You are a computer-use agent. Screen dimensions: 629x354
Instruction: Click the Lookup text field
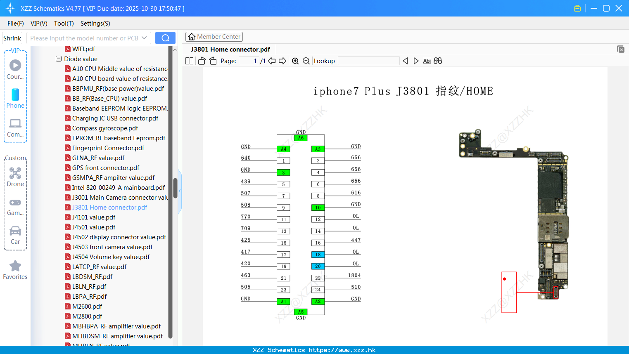[369, 61]
